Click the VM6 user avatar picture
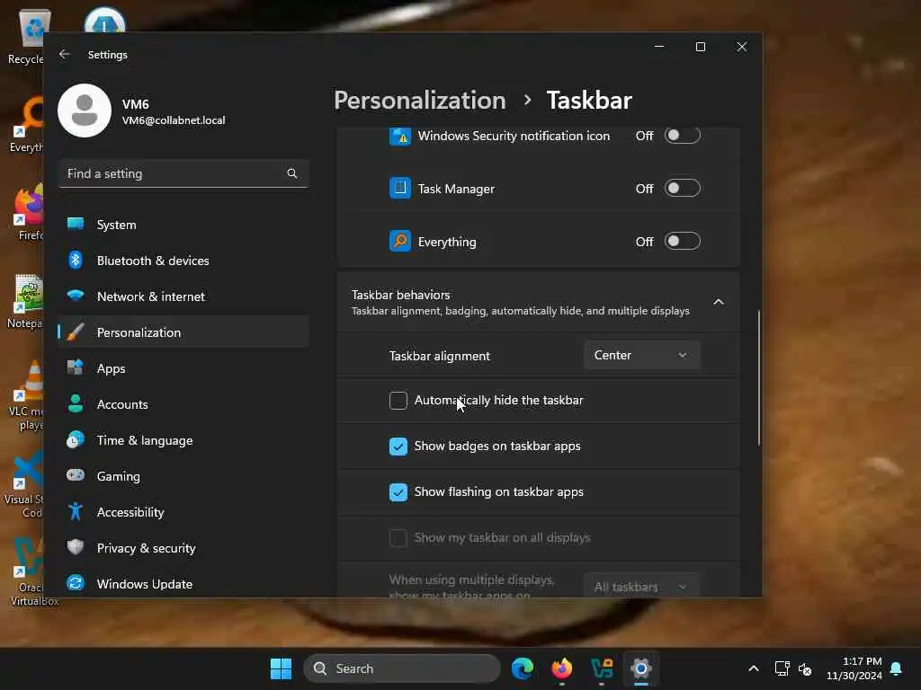 [x=85, y=111]
